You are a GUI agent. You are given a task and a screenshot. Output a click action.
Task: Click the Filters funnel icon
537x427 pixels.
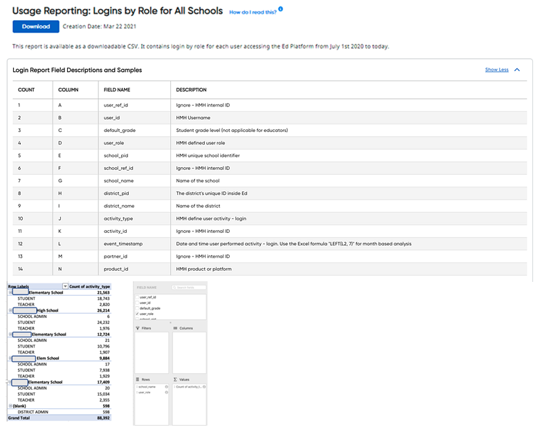[138, 328]
